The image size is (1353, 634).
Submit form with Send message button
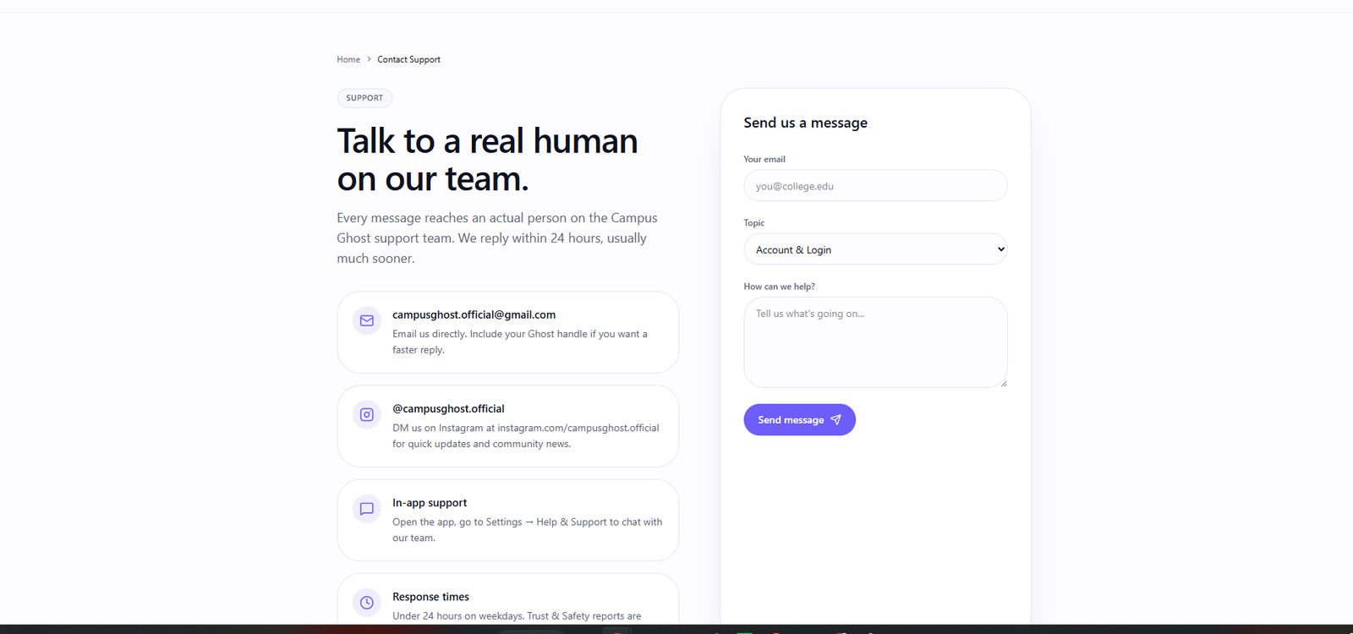click(x=799, y=420)
